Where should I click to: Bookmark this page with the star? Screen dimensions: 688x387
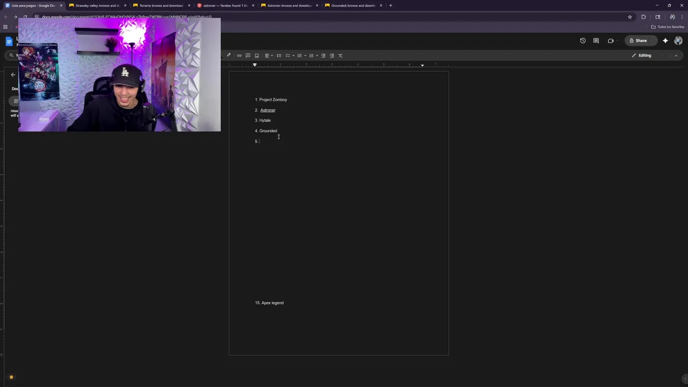pos(630,17)
